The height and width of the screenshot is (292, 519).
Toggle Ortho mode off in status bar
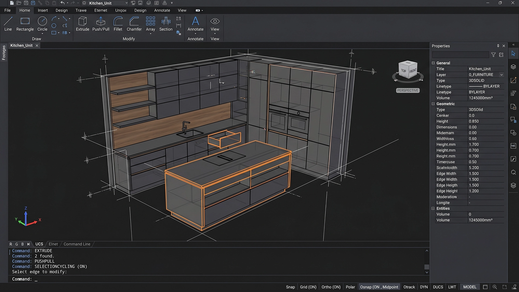[x=331, y=287]
